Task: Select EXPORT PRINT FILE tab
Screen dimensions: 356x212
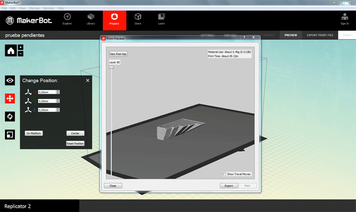Action: point(320,35)
